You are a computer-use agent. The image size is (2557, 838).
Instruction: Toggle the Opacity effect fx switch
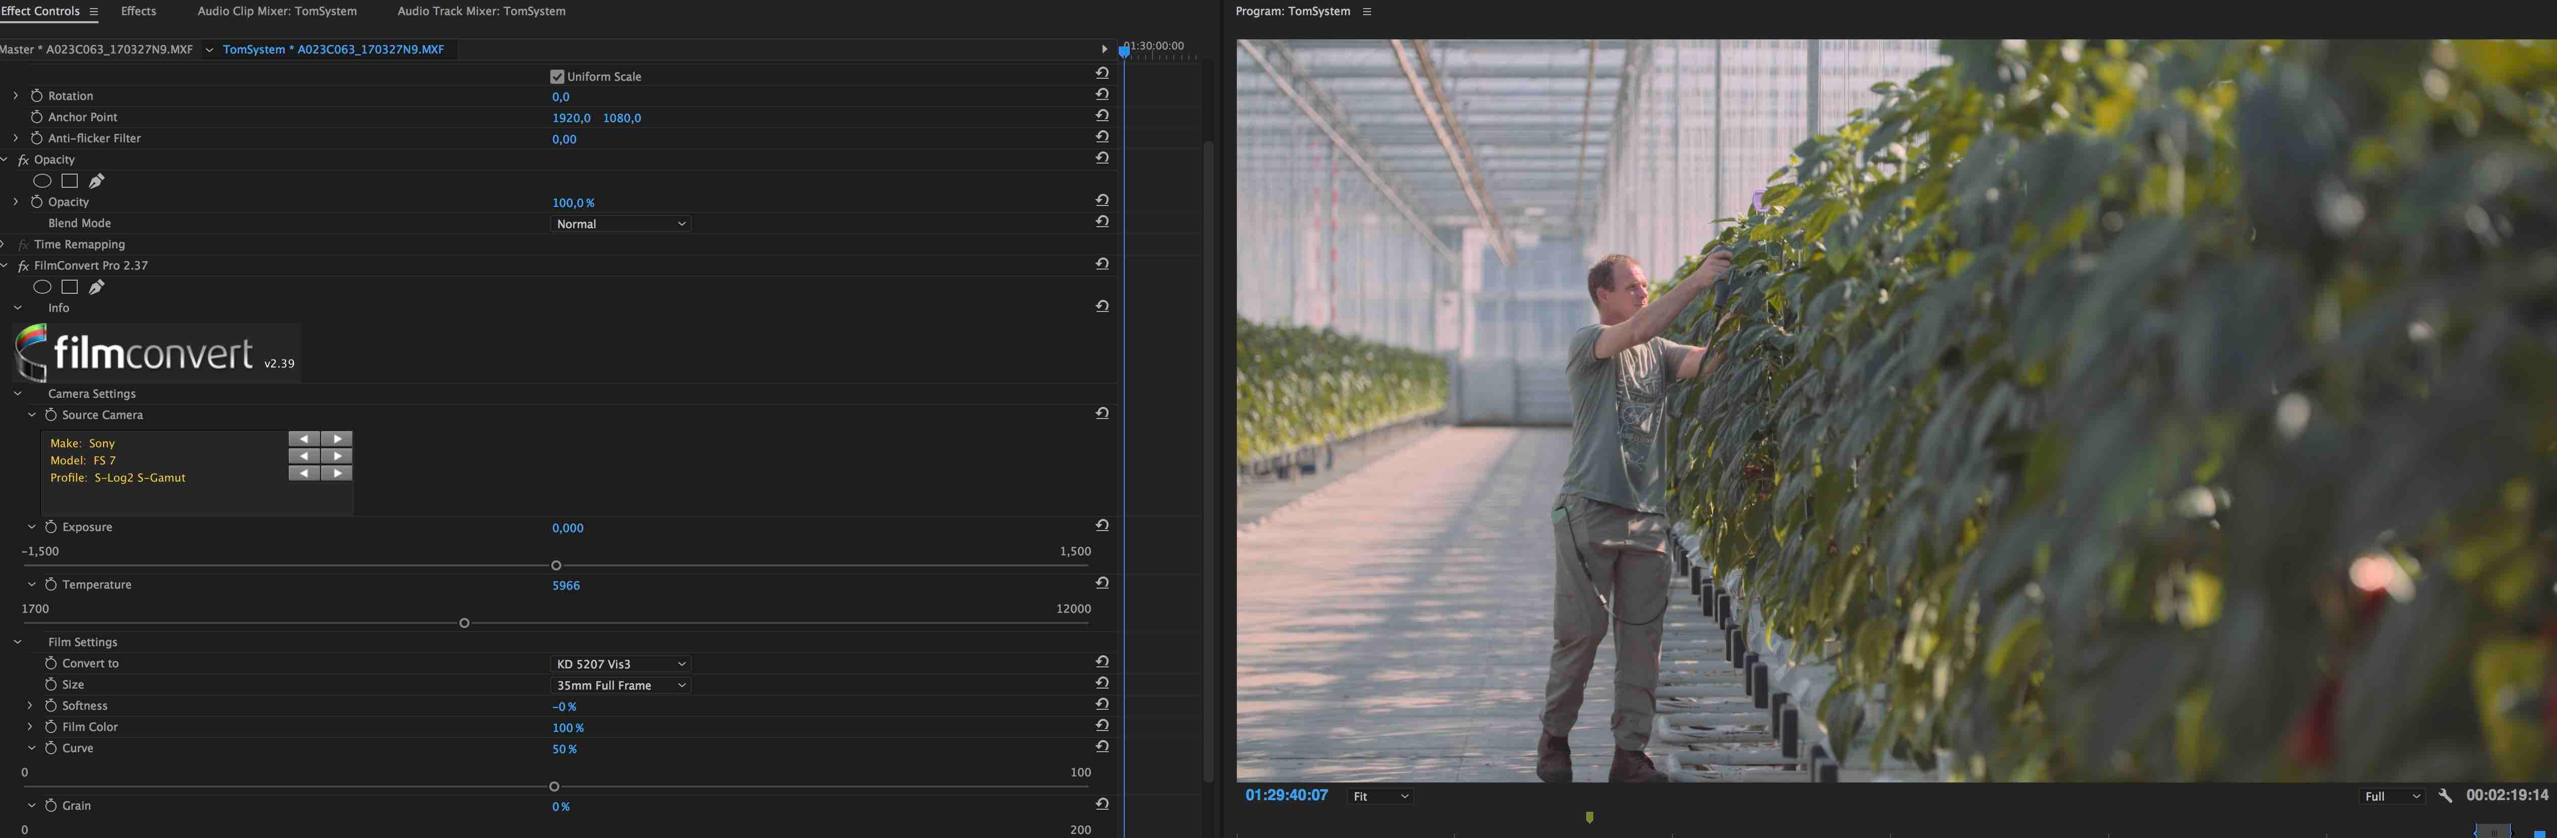pyautogui.click(x=23, y=160)
